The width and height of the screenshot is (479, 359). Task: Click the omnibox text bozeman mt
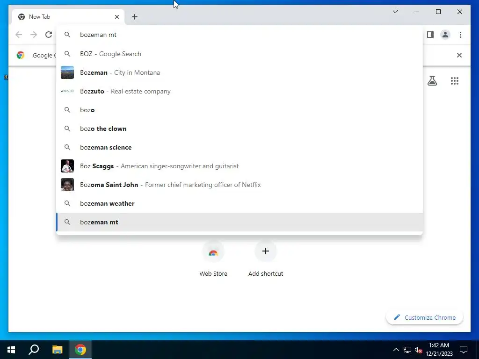98,35
